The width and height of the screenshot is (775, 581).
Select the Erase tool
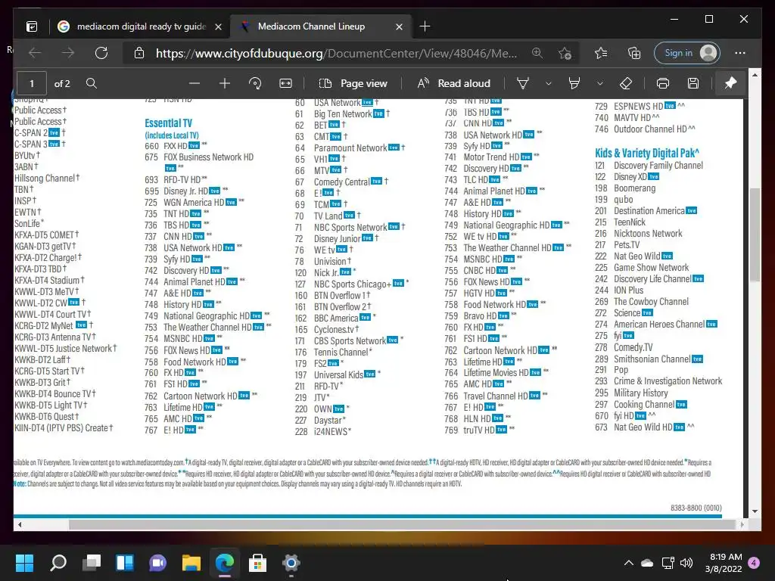click(626, 83)
